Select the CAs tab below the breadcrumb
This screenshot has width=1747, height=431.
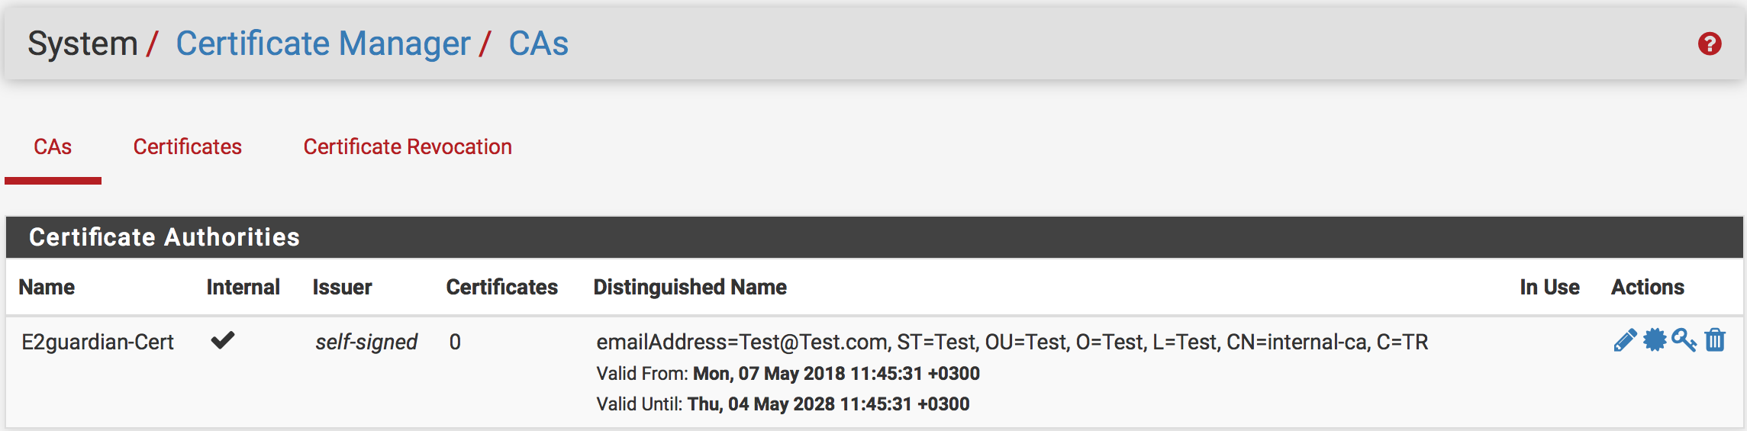tap(53, 146)
